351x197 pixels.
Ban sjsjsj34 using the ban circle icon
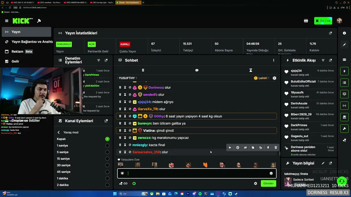point(130,102)
